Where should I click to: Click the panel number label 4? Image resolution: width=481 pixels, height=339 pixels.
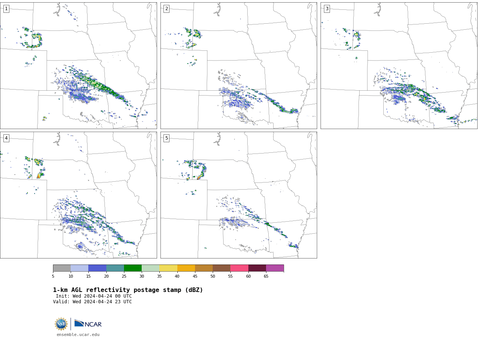(x=6, y=138)
